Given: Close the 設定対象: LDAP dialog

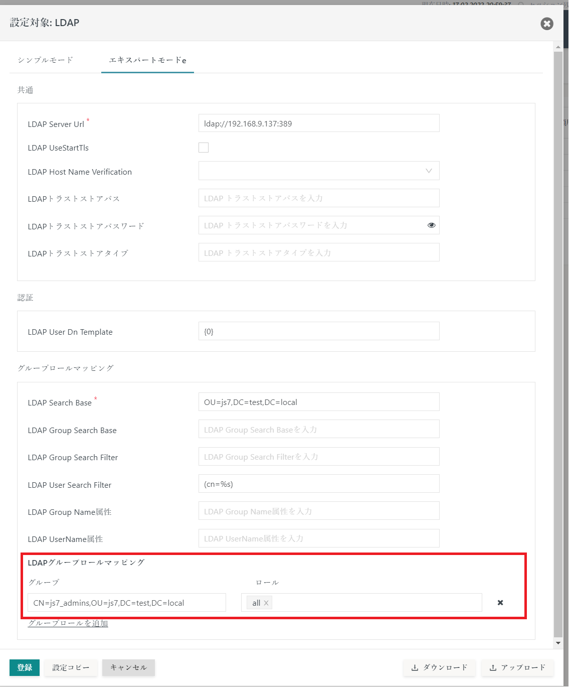Looking at the screenshot, I should click(x=546, y=23).
